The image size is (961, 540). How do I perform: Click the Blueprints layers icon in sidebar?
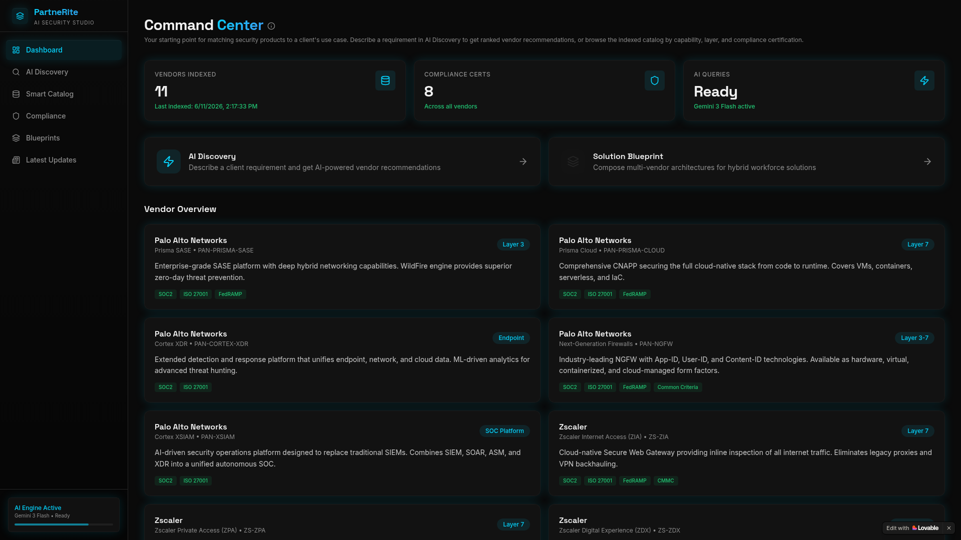16,138
